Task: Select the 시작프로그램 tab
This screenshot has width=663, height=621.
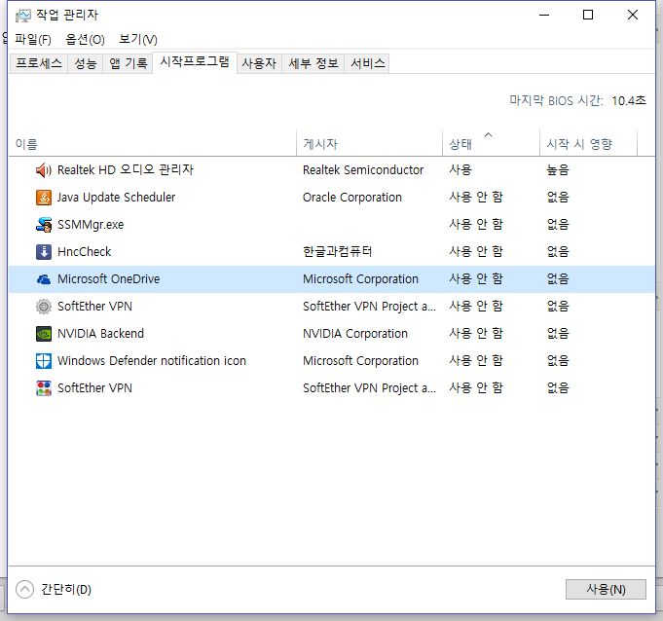Action: pos(195,62)
